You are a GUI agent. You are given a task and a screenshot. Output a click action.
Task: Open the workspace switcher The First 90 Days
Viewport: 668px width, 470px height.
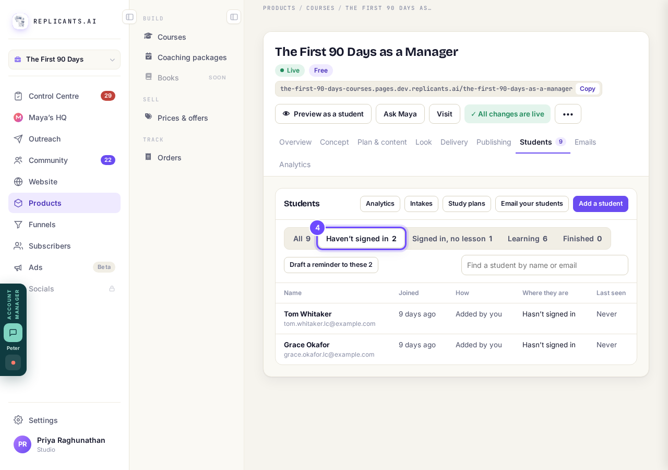click(x=64, y=60)
